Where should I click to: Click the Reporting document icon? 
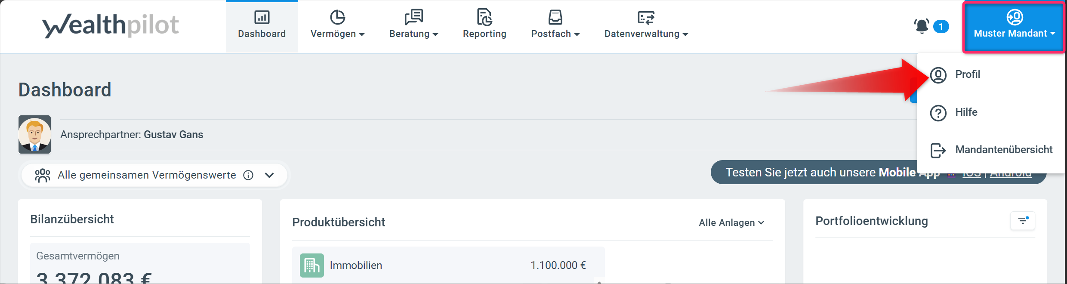tap(484, 18)
